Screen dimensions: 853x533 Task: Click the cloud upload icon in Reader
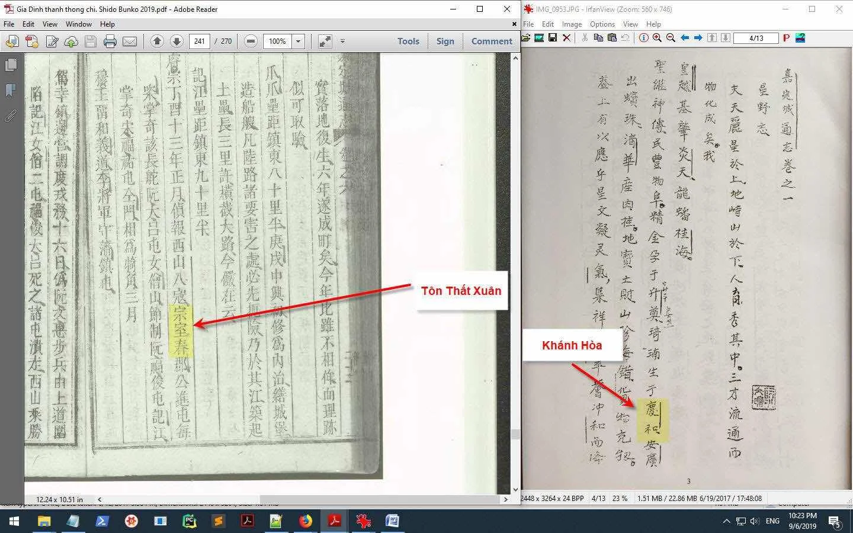point(71,41)
